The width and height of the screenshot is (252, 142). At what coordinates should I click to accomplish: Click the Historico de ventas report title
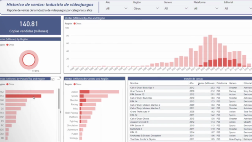(50, 4)
